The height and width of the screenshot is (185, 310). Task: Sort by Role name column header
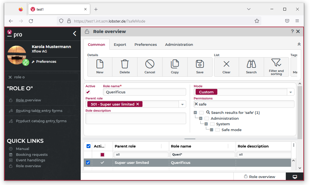(181, 146)
